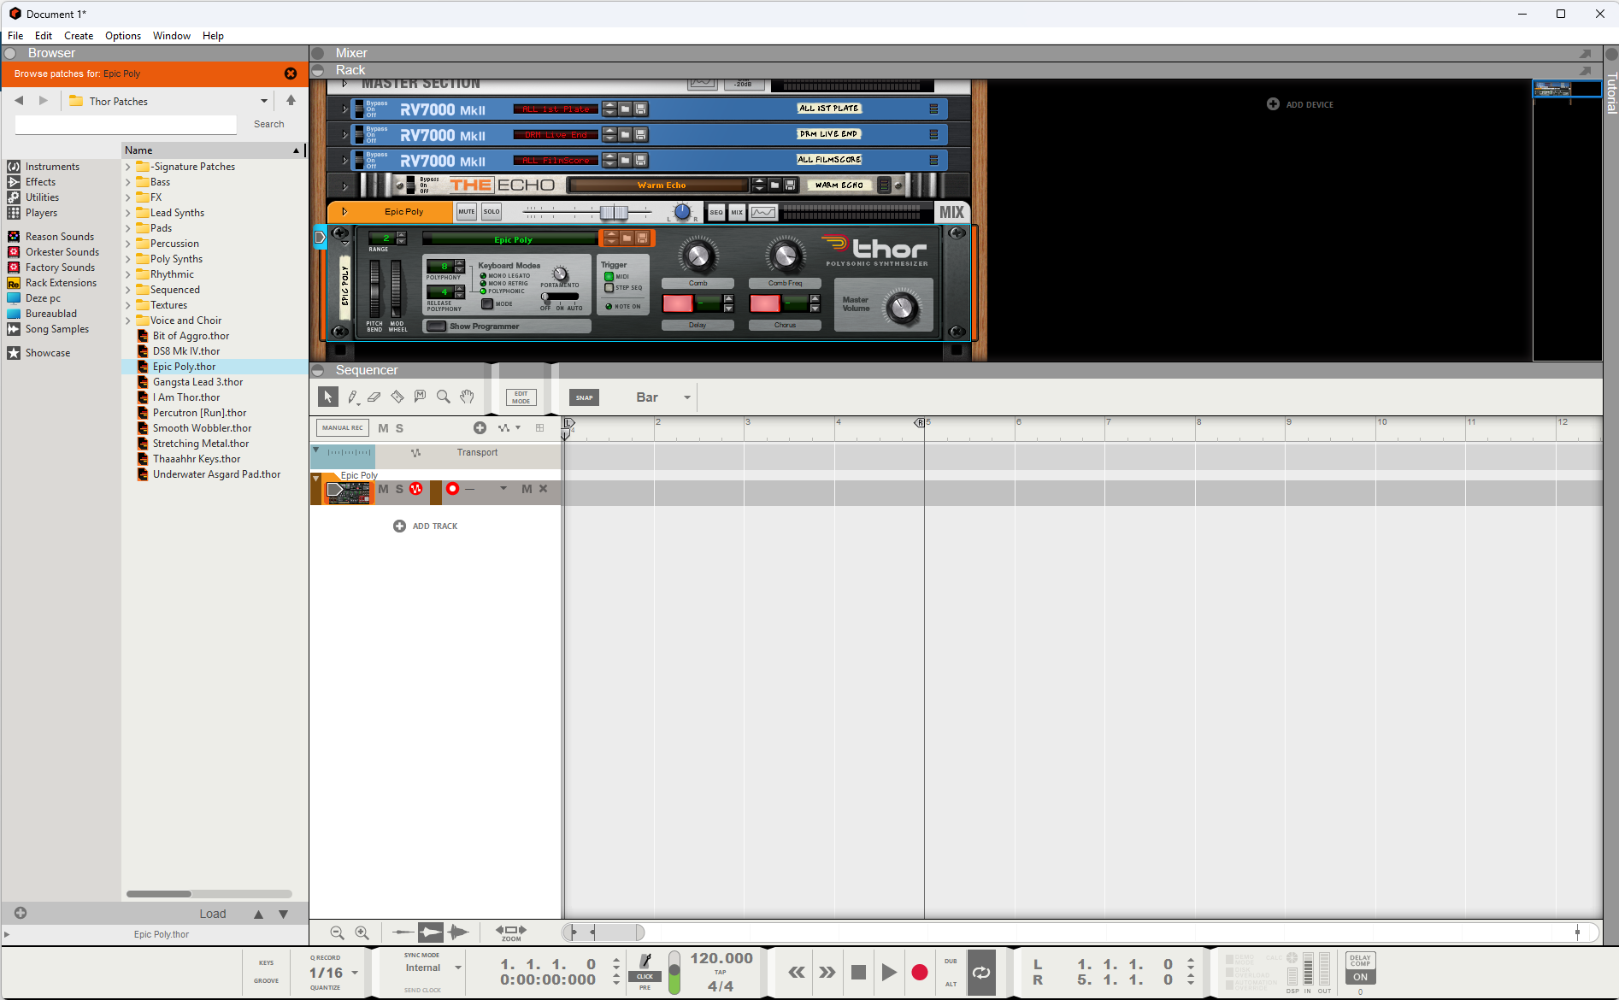Click the ADD TRACK button in the sequencer
The width and height of the screenshot is (1619, 1000).
(x=426, y=526)
